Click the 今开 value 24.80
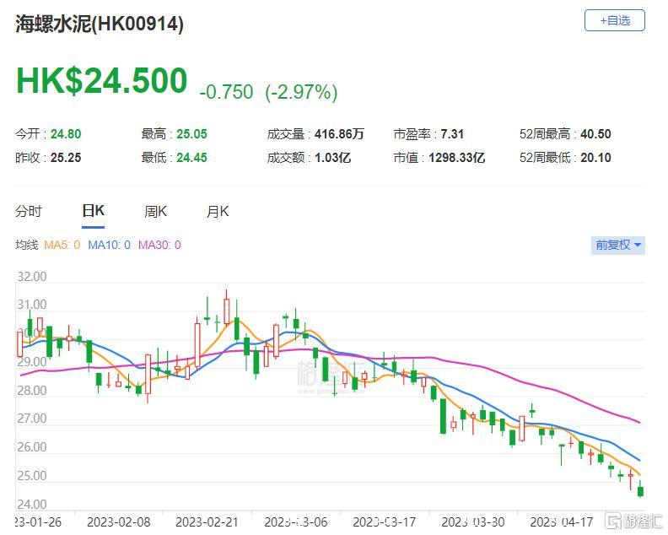Viewport: 668px width, 535px height. pos(66,134)
